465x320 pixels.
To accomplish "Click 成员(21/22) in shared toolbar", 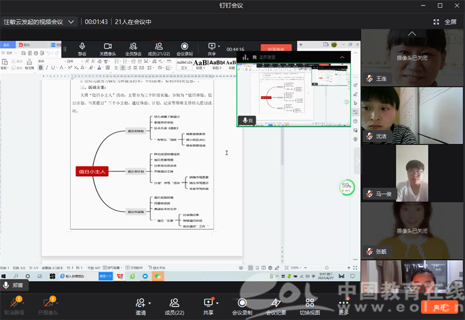I will (x=159, y=49).
